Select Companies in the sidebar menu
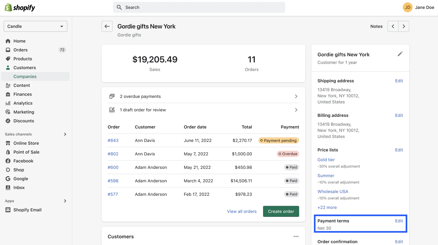This screenshot has width=438, height=245. (25, 76)
